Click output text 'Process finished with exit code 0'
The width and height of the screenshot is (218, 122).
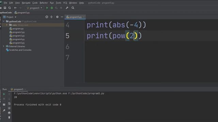tap(37, 105)
